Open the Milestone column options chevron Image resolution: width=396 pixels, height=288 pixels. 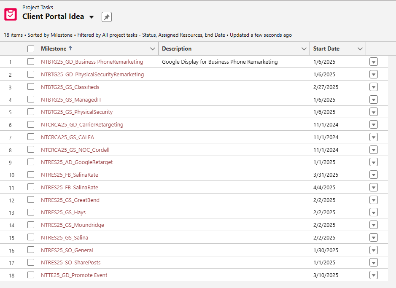(153, 49)
